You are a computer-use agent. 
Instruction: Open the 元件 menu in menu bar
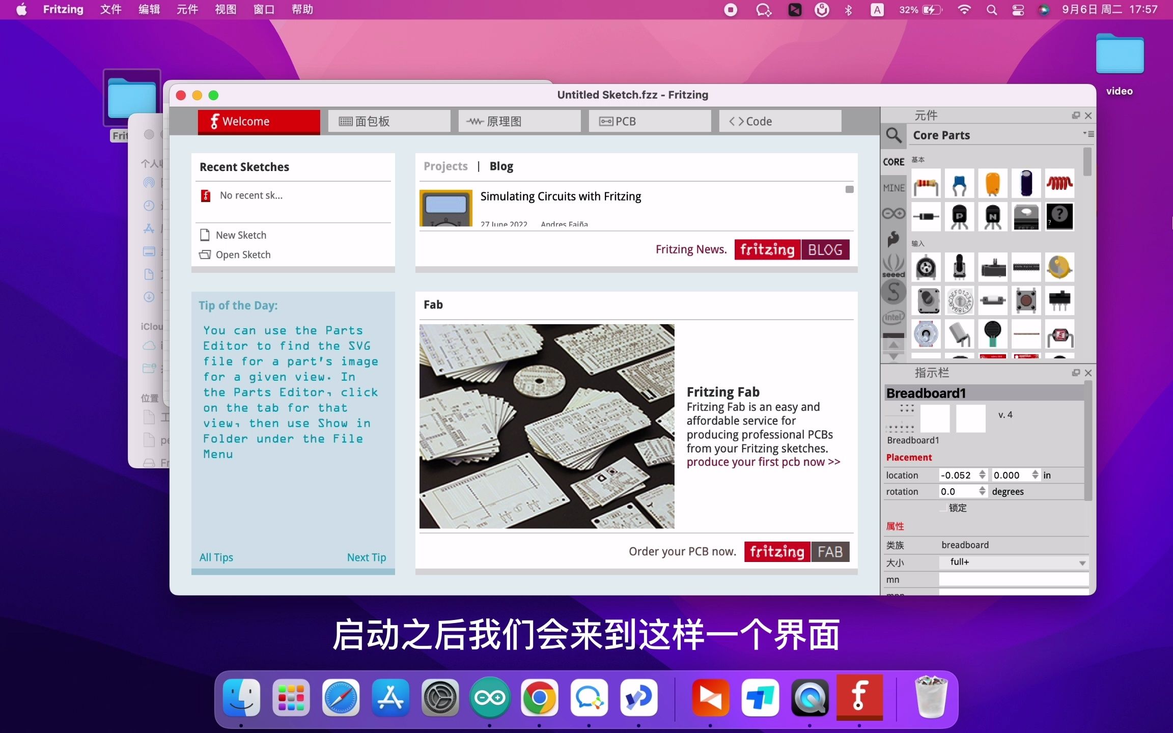tap(187, 10)
